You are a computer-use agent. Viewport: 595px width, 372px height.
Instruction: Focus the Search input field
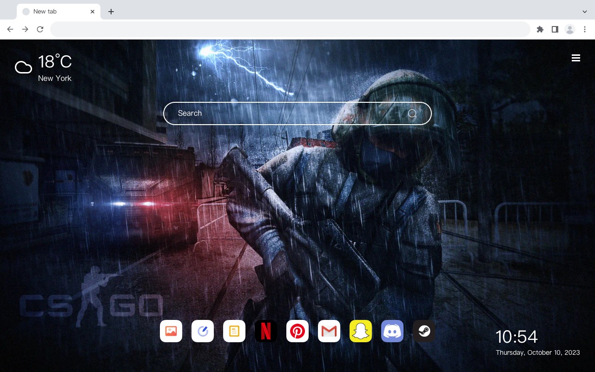(297, 113)
